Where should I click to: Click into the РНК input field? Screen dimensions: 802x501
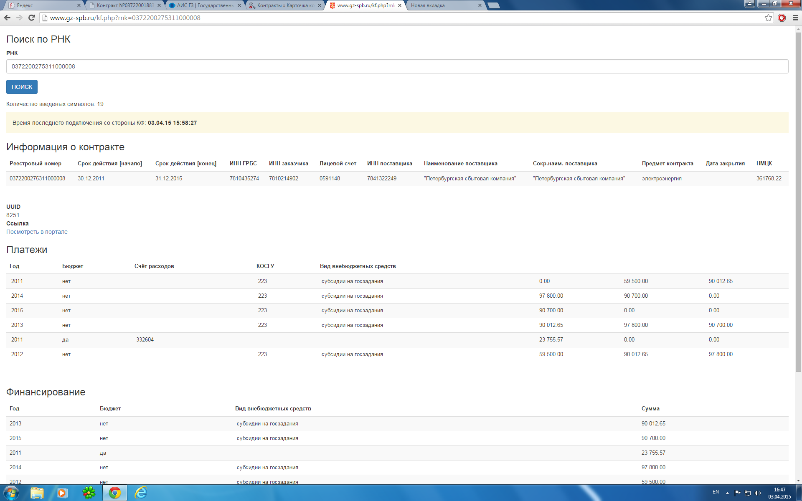click(397, 66)
